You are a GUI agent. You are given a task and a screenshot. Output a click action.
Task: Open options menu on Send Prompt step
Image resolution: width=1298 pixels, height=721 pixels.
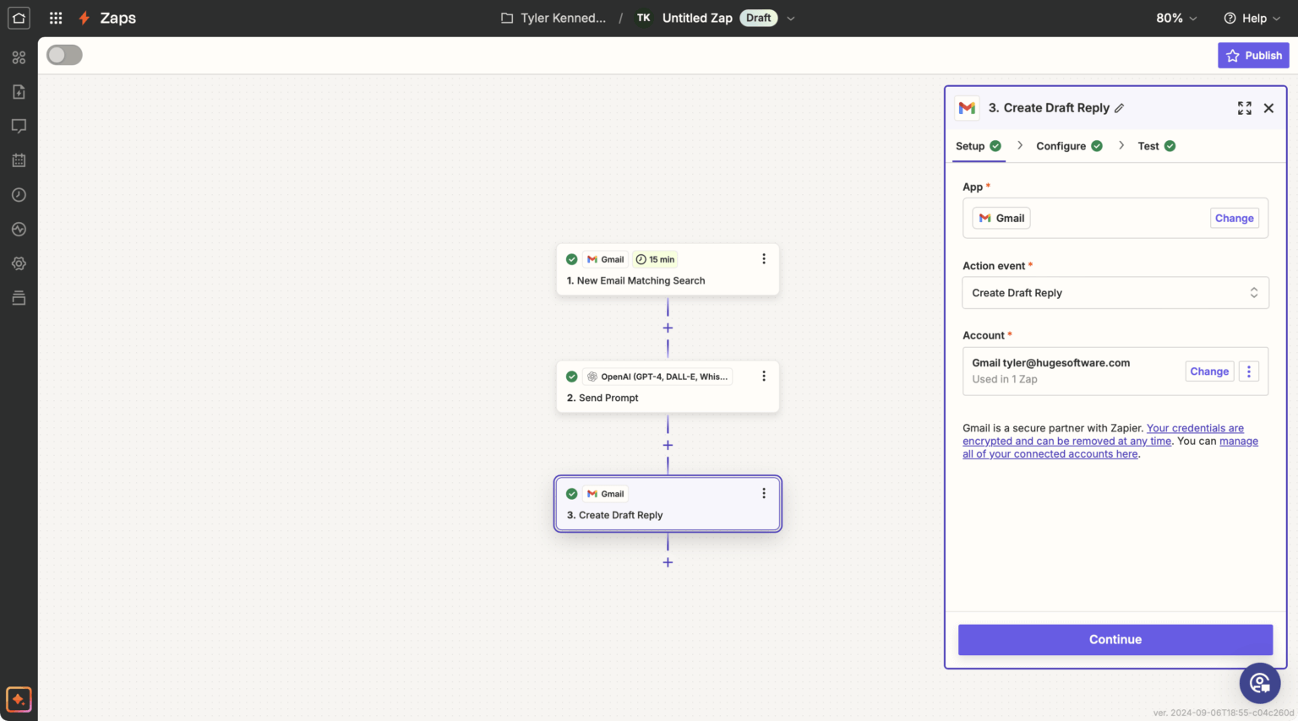click(x=764, y=375)
